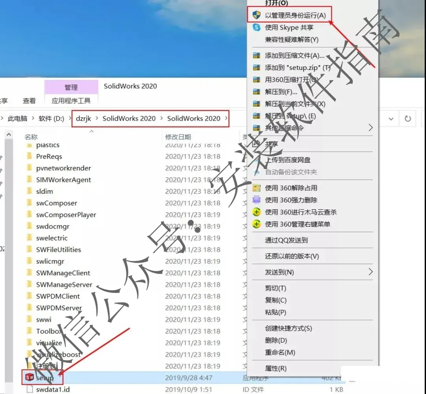
Task: Expand 发送到(N) submenu arrow
Action: [x=370, y=272]
